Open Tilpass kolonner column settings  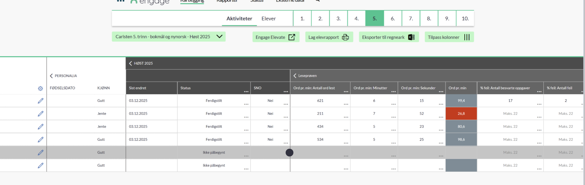449,37
